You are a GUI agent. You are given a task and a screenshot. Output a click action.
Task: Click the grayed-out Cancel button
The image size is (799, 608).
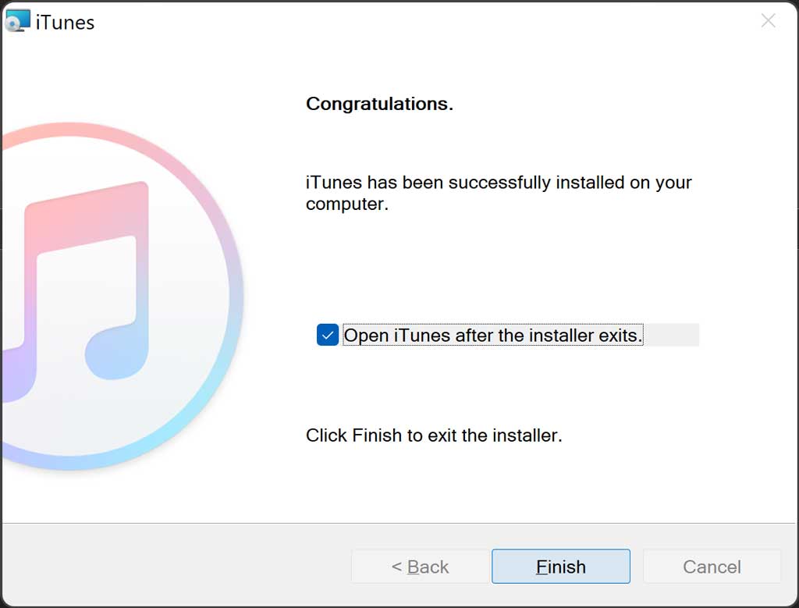[x=712, y=566]
